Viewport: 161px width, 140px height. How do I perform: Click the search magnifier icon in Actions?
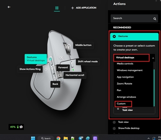click(x=155, y=19)
